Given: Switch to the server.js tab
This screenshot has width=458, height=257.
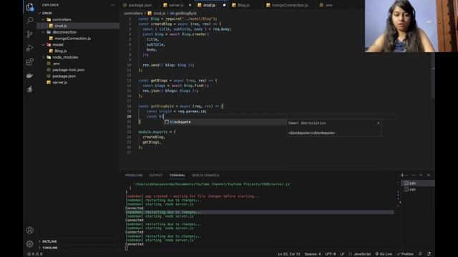Looking at the screenshot, I should coord(176,5).
